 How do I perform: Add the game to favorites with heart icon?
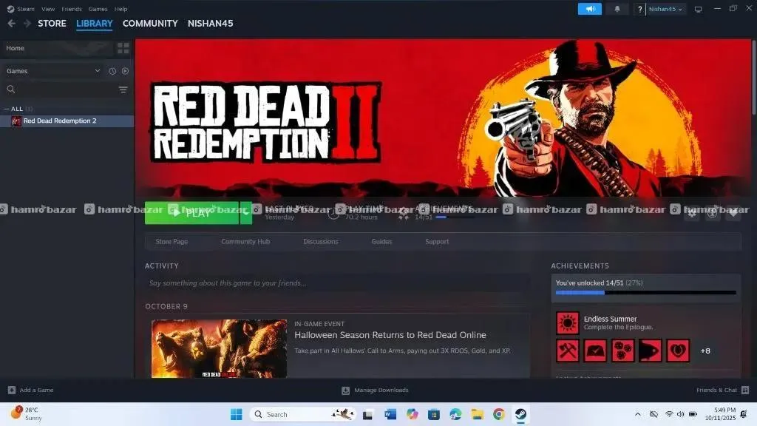[x=733, y=214]
